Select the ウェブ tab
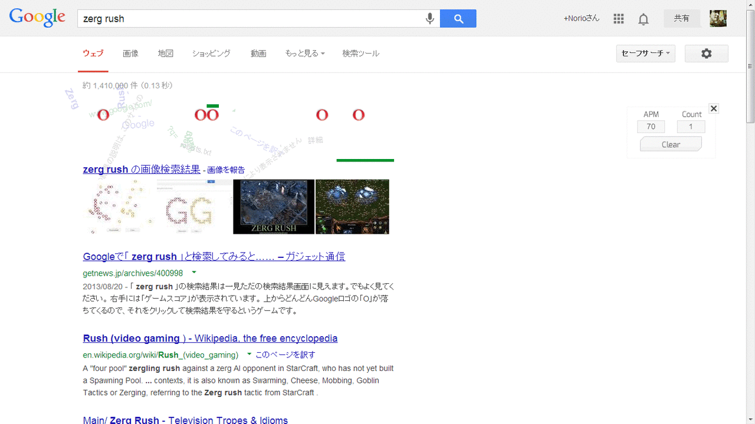Image resolution: width=755 pixels, height=424 pixels. pos(93,54)
